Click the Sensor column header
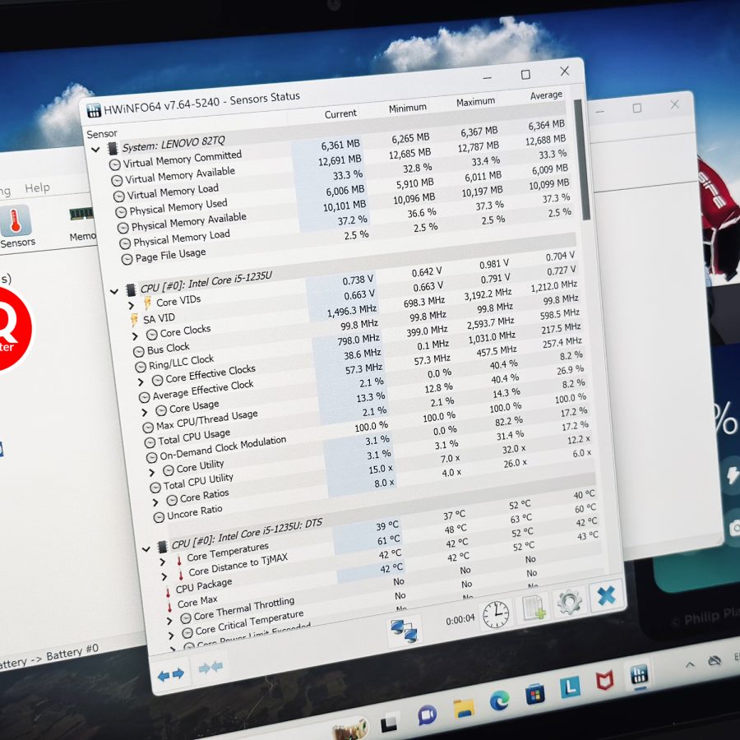 pyautogui.click(x=102, y=134)
